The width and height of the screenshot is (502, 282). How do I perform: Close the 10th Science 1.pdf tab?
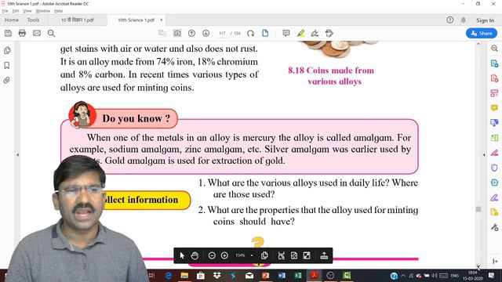[161, 20]
